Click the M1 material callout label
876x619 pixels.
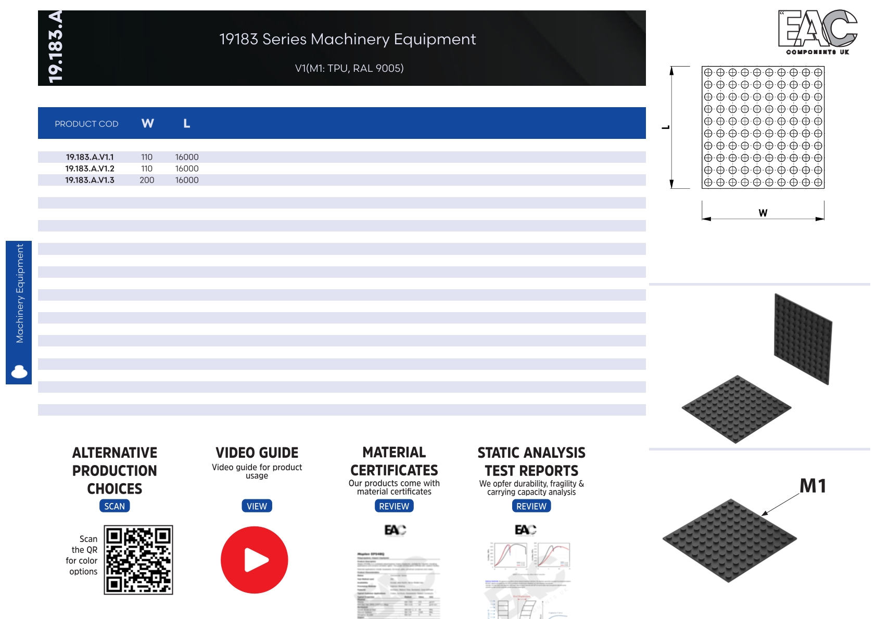[813, 486]
